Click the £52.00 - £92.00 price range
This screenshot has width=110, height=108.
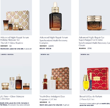pos(45,48)
